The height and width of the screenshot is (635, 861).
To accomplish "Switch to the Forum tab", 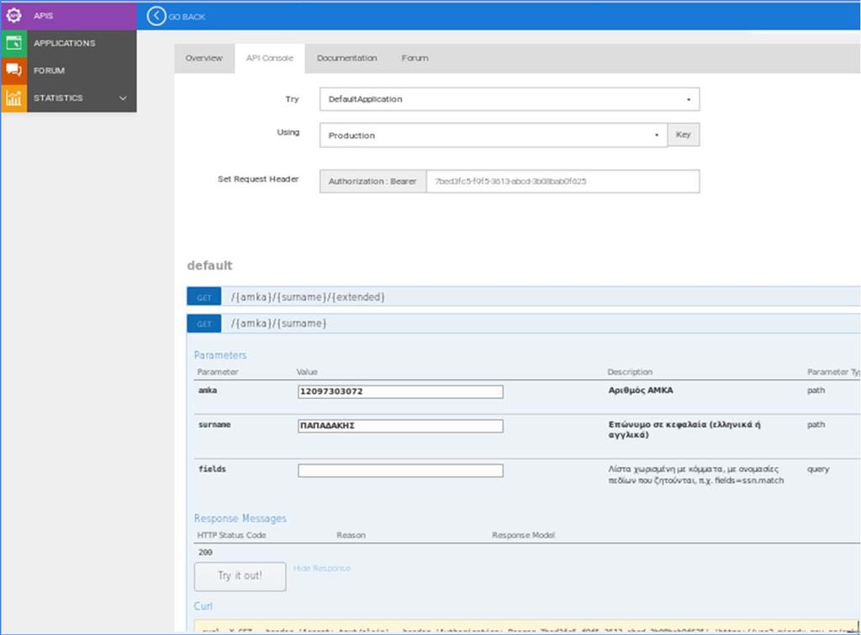I will click(415, 58).
